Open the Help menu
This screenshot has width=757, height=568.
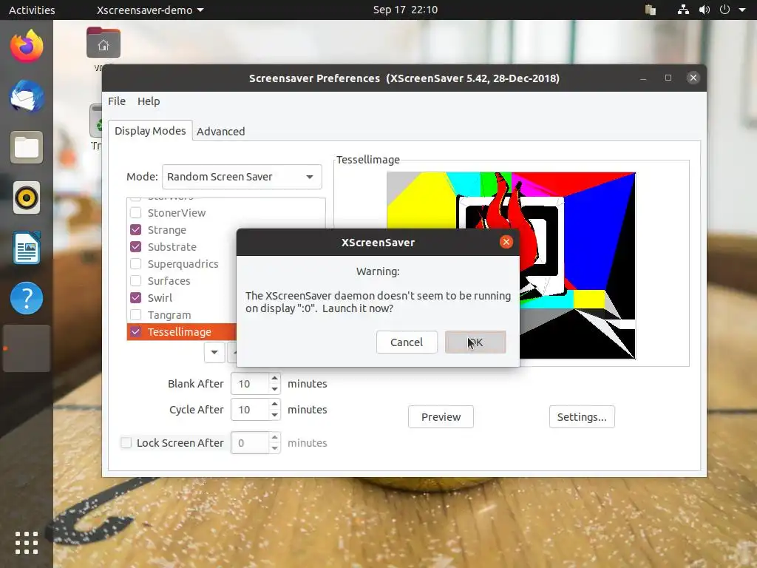click(149, 101)
